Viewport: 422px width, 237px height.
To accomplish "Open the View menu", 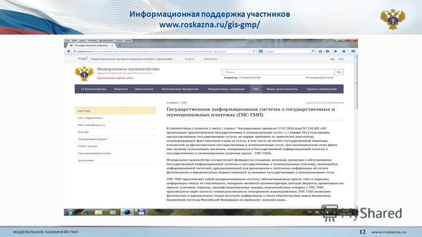I will click(82, 41).
